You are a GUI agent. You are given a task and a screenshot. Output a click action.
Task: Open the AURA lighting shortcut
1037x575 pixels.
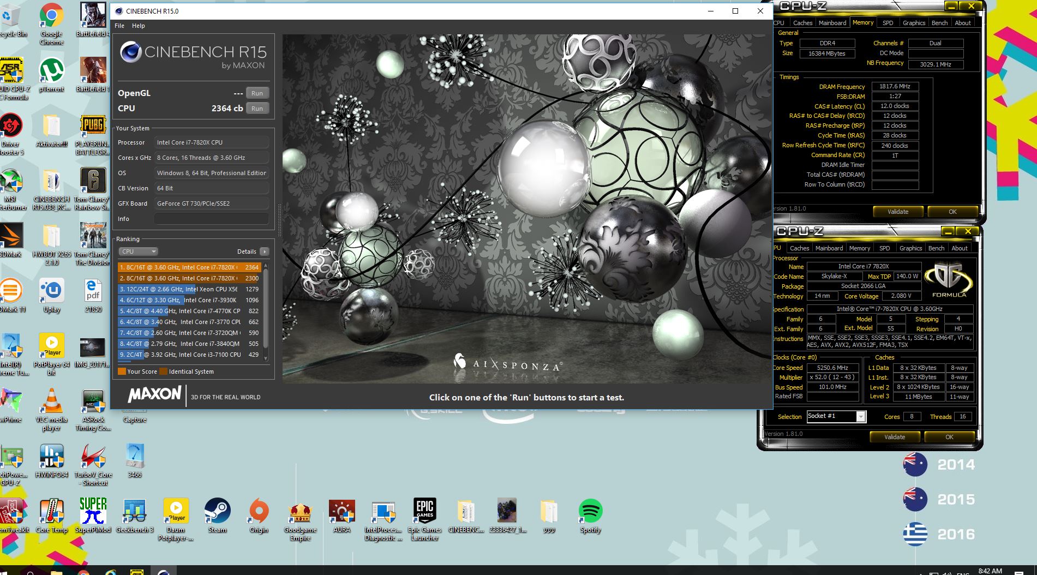pyautogui.click(x=341, y=516)
